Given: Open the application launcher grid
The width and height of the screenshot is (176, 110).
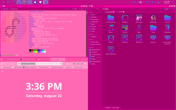Looking at the screenshot, I should coord(3,2).
